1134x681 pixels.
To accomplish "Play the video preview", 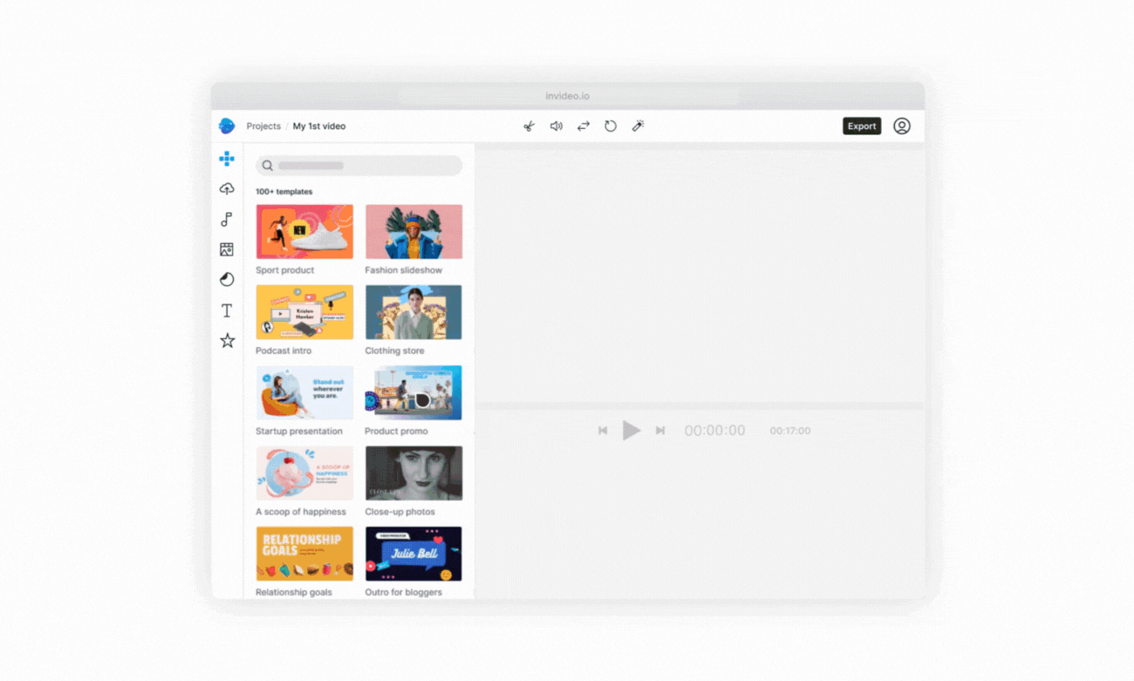I will point(632,430).
